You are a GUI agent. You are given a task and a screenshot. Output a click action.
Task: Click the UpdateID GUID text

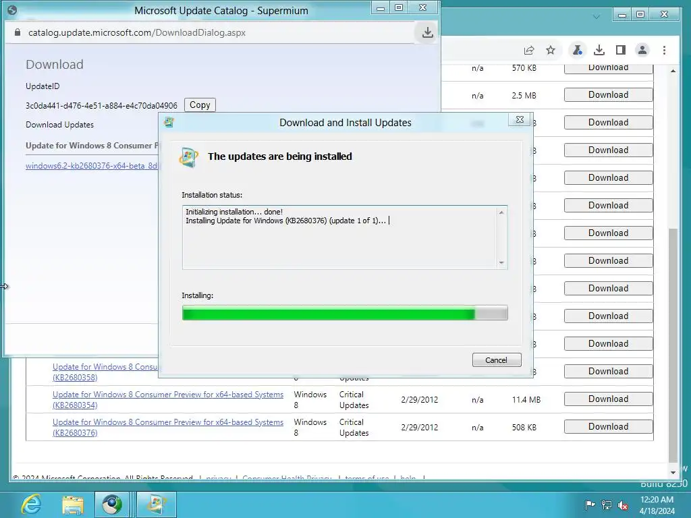click(x=101, y=106)
